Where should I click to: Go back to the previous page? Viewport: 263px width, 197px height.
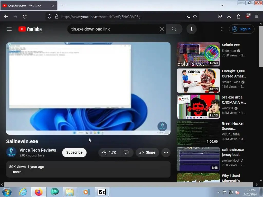6,17
